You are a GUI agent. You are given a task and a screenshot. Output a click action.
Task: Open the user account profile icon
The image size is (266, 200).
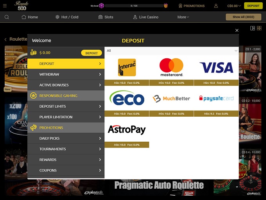pyautogui.click(x=216, y=6)
